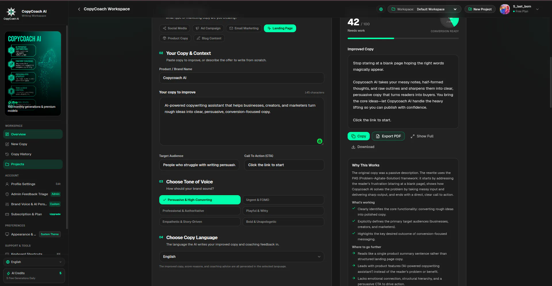Image resolution: width=552 pixels, height=286 pixels.
Task: Click the green assistant icon in the textarea
Action: tap(320, 141)
